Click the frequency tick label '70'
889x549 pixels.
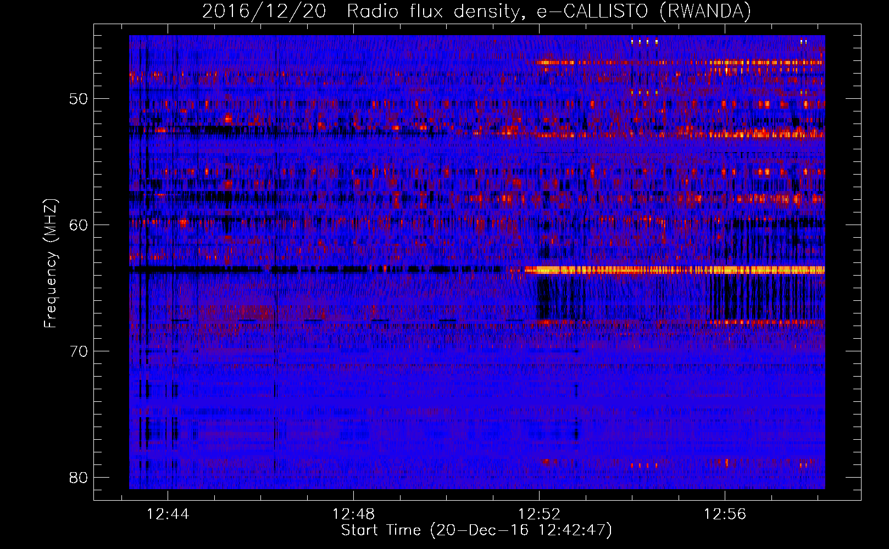(79, 351)
